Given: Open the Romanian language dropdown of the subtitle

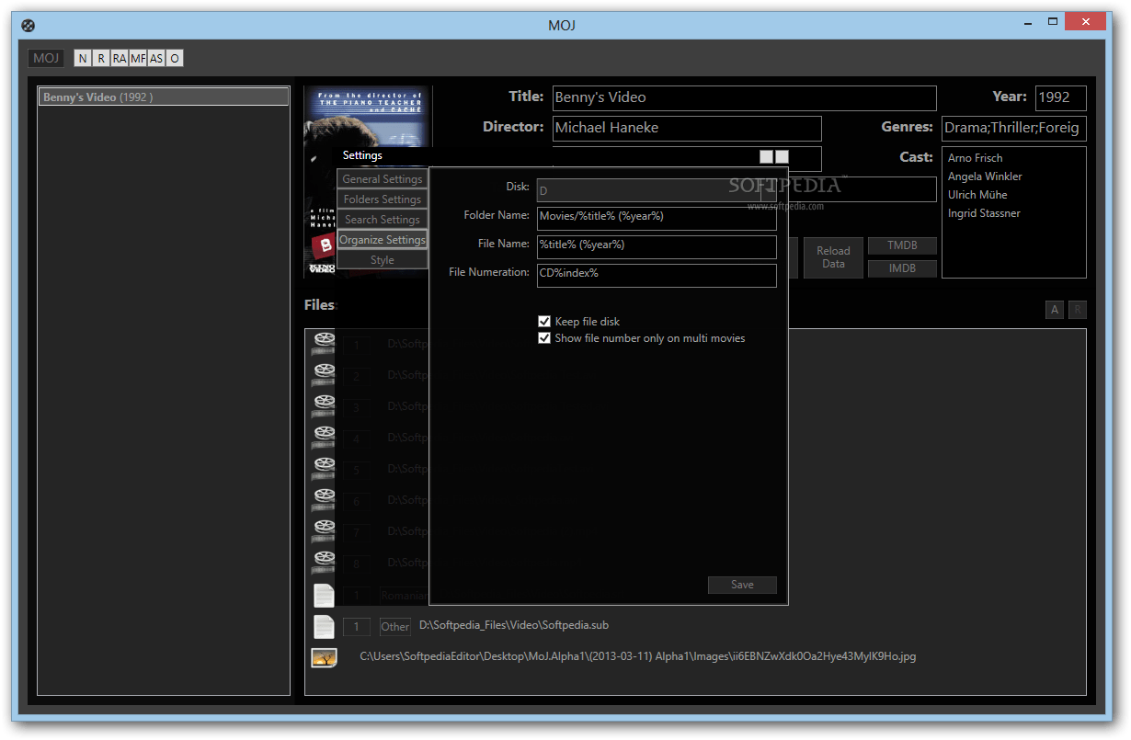Looking at the screenshot, I should click(405, 596).
